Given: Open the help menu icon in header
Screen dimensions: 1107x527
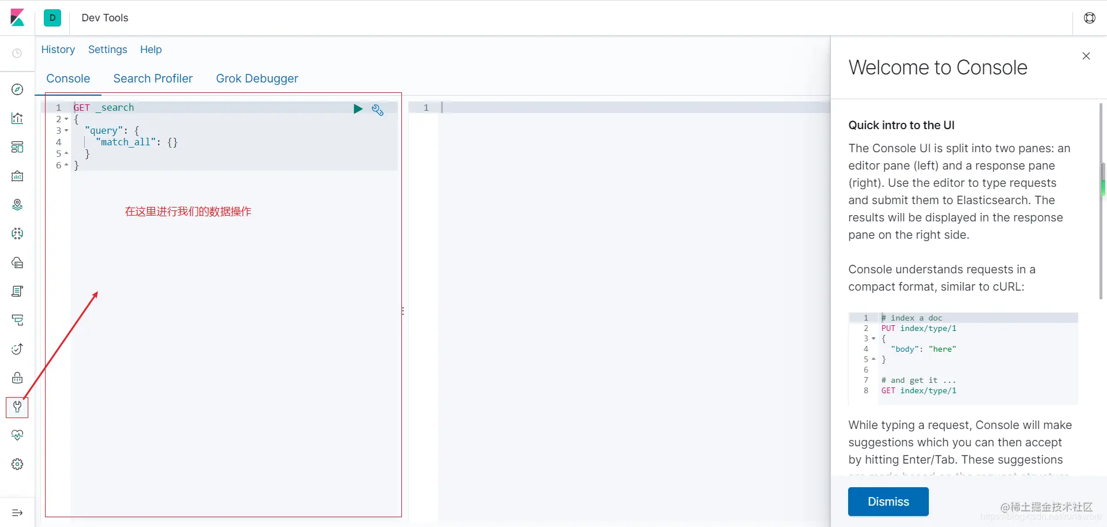Looking at the screenshot, I should tap(1090, 18).
